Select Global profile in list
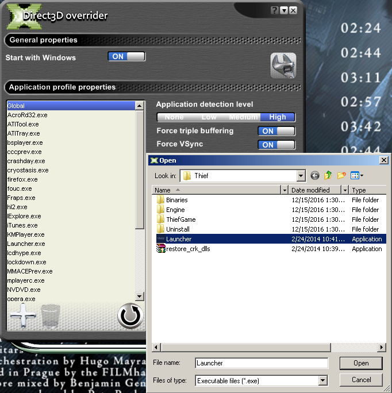 click(71, 106)
